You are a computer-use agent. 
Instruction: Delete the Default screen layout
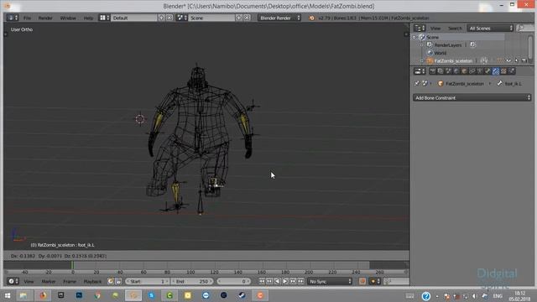point(169,18)
